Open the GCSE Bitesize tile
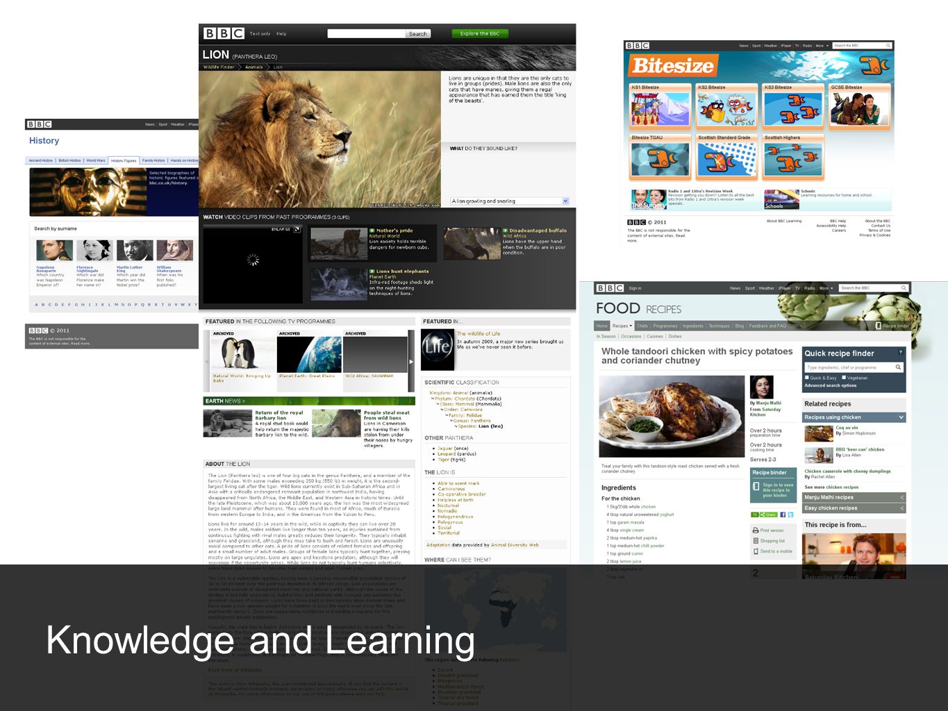This screenshot has width=948, height=711. (860, 107)
